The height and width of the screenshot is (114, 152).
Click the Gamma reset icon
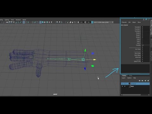pos(85,22)
